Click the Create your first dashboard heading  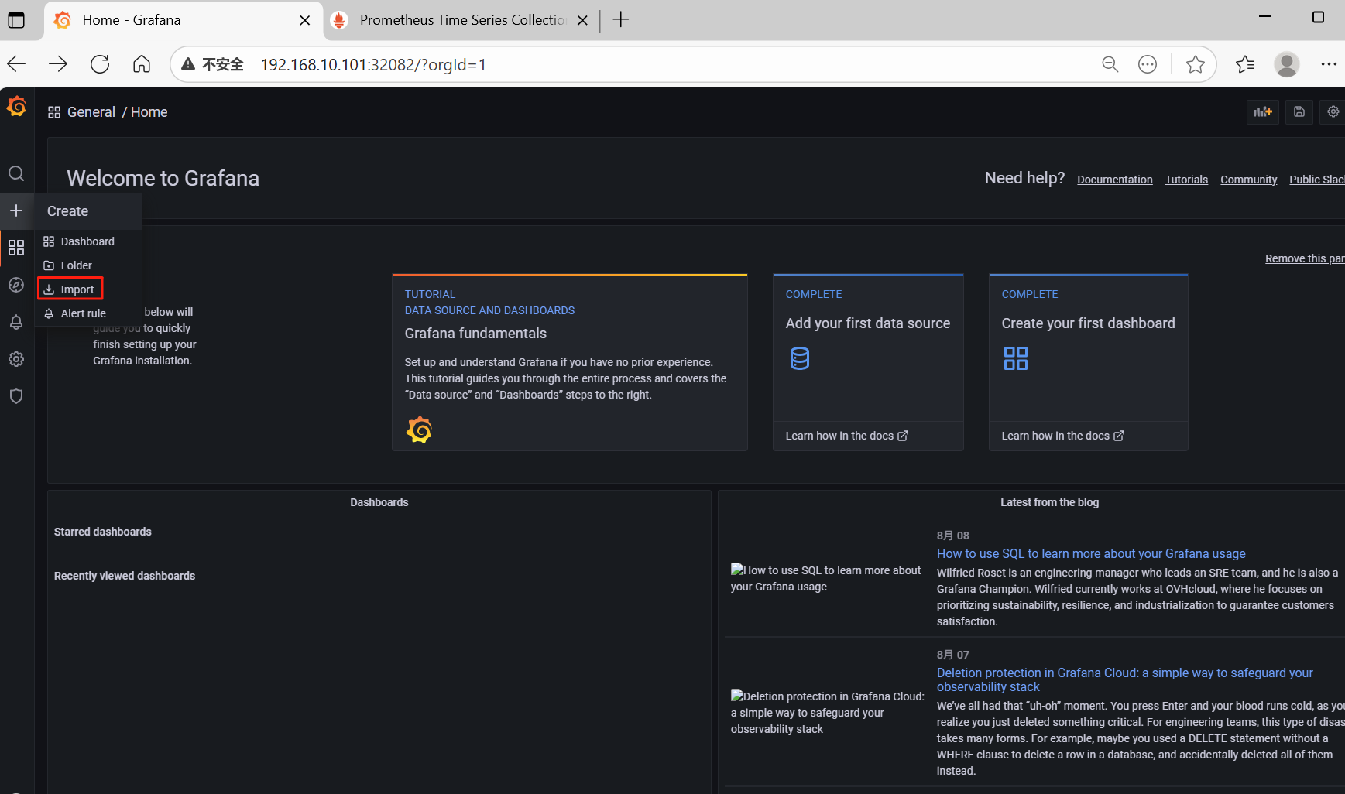(x=1088, y=323)
